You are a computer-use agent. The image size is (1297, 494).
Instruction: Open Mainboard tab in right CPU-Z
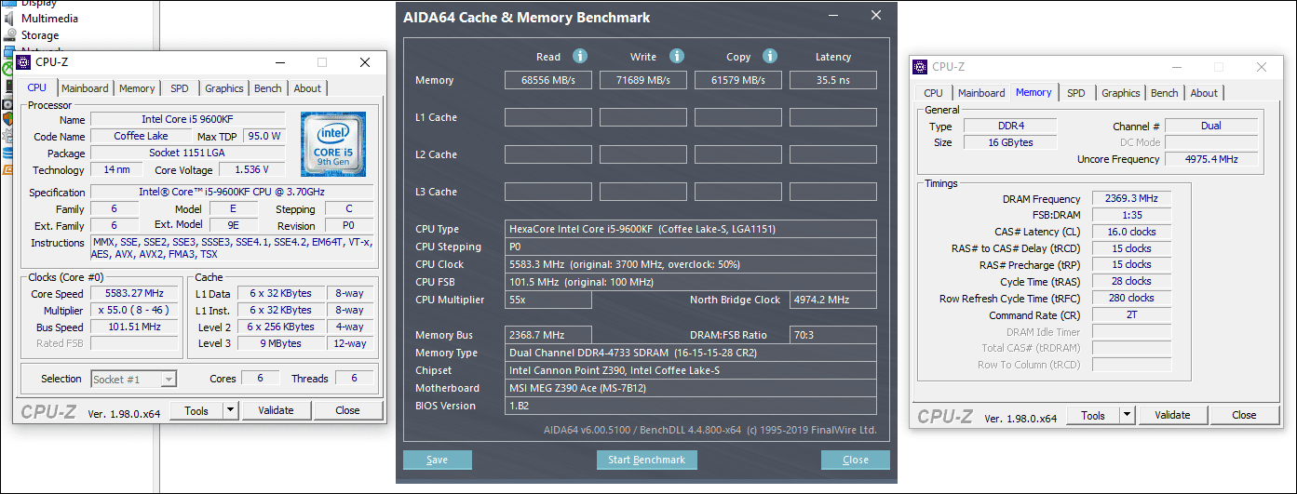tap(981, 93)
